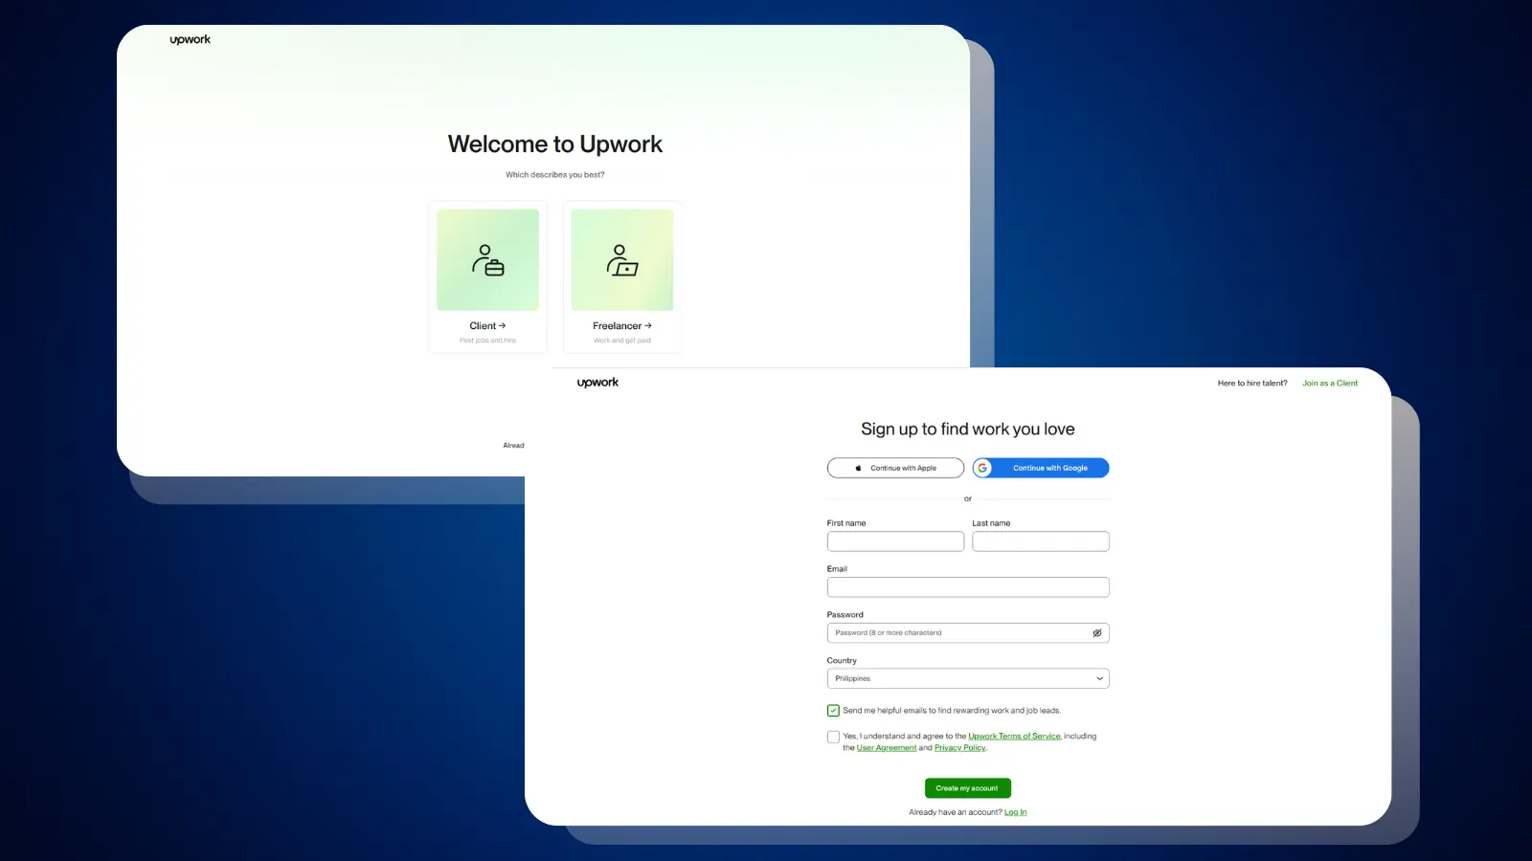Click Continue with Apple button
Viewport: 1532px width, 861px height.
click(895, 468)
